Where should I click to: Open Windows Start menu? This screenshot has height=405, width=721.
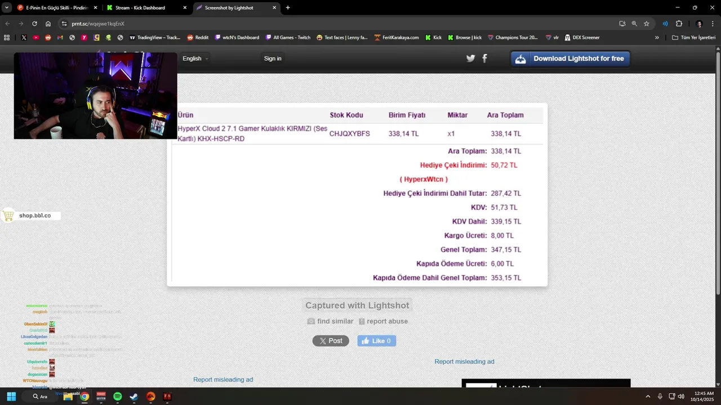[x=11, y=397]
